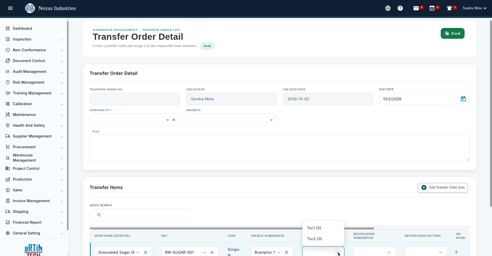Click the globe language icon
The height and width of the screenshot is (256, 492).
(388, 8)
